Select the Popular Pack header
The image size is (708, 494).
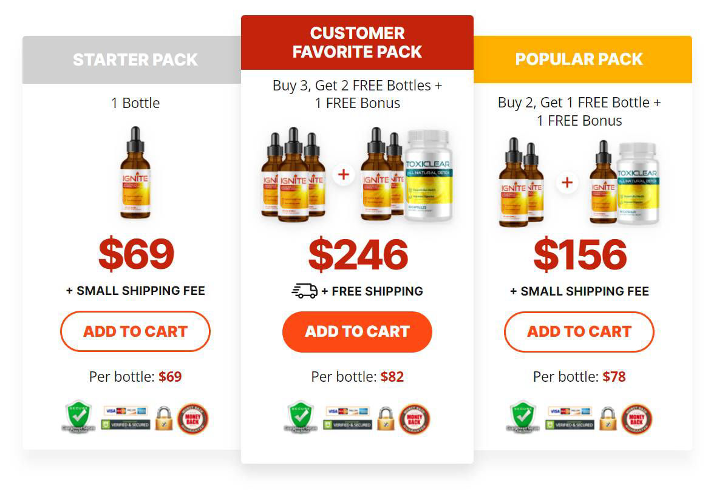[579, 59]
